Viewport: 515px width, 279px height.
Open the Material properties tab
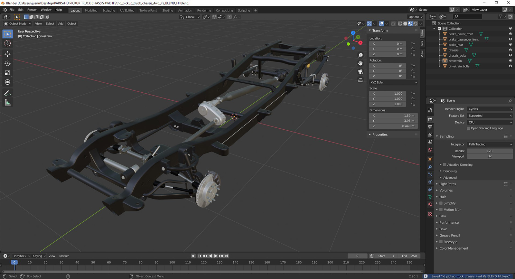[430, 204]
